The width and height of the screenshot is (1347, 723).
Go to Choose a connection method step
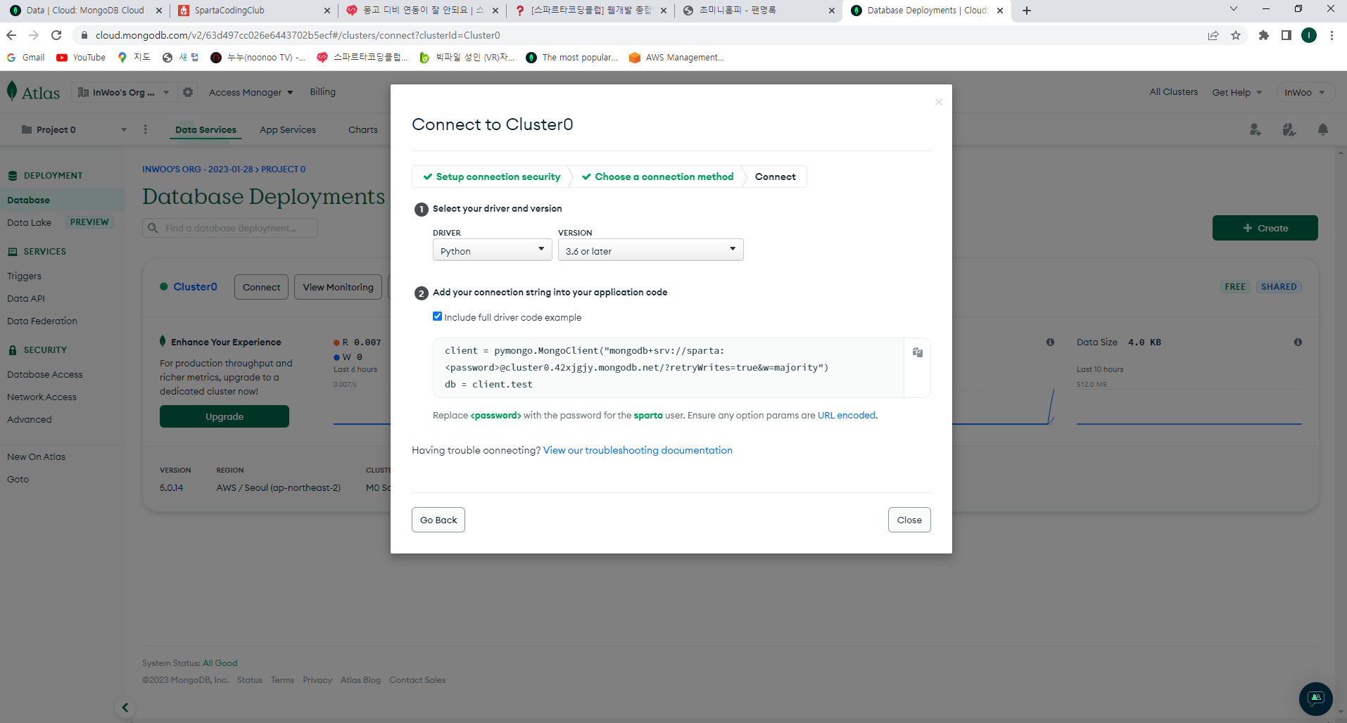coord(657,177)
